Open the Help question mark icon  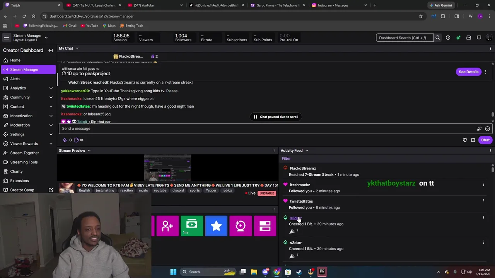[448, 38]
